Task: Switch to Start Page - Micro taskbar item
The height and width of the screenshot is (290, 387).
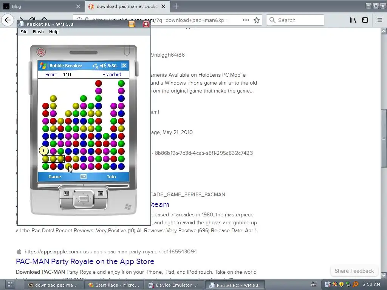Action: pos(114,285)
